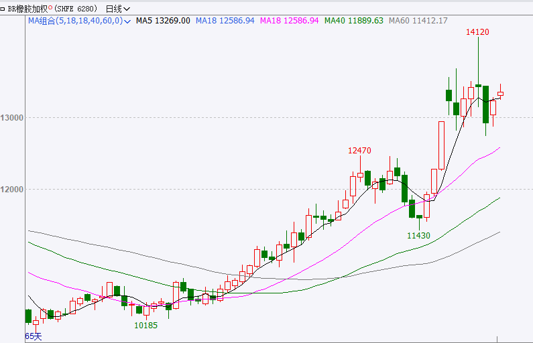Click the (SHFE 6280) exchange code label
Viewport: 533px width, 343px height.
click(75, 9)
